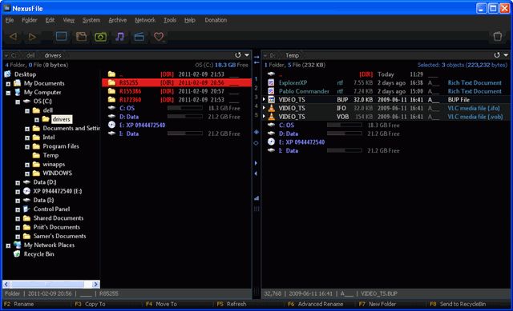Viewport: 513px width, 311px height.
Task: Expand the WINDOWS folder tree node
Action: pos(27,174)
